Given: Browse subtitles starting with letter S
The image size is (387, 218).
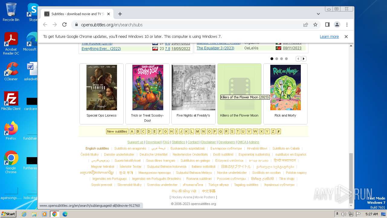Looking at the screenshot, I should click(232, 131).
